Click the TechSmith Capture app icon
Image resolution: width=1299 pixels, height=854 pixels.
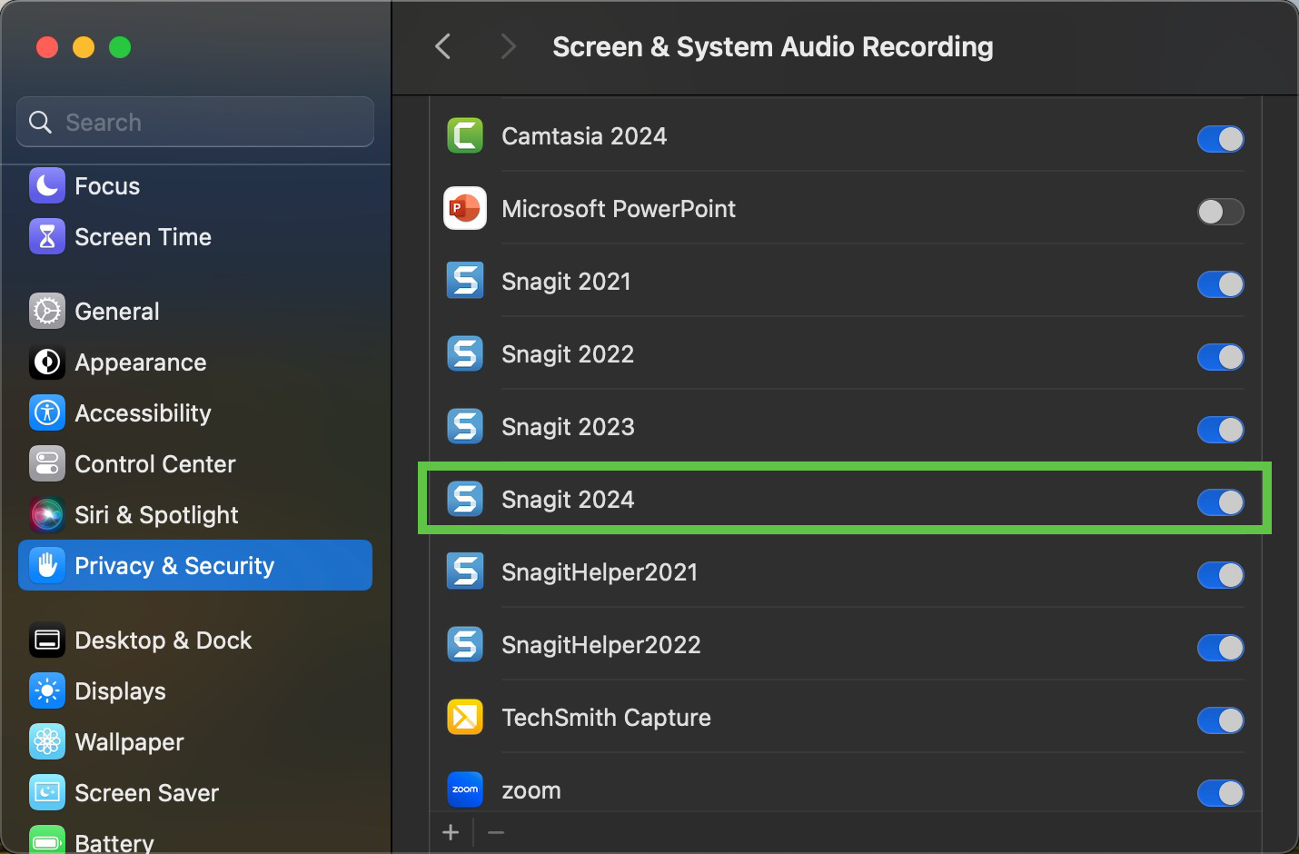pyautogui.click(x=465, y=718)
